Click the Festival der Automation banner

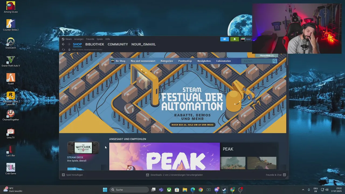coord(172,93)
